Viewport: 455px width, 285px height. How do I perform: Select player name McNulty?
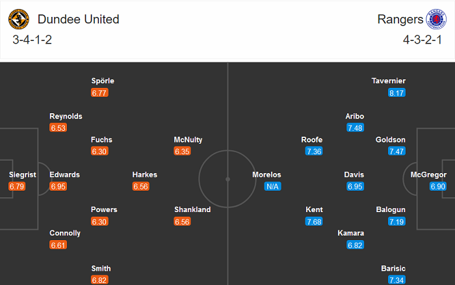[x=190, y=139]
